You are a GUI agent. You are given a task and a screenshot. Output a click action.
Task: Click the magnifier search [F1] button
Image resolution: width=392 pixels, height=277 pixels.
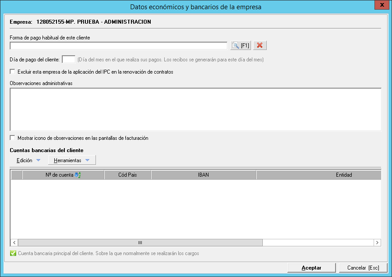(x=240, y=46)
